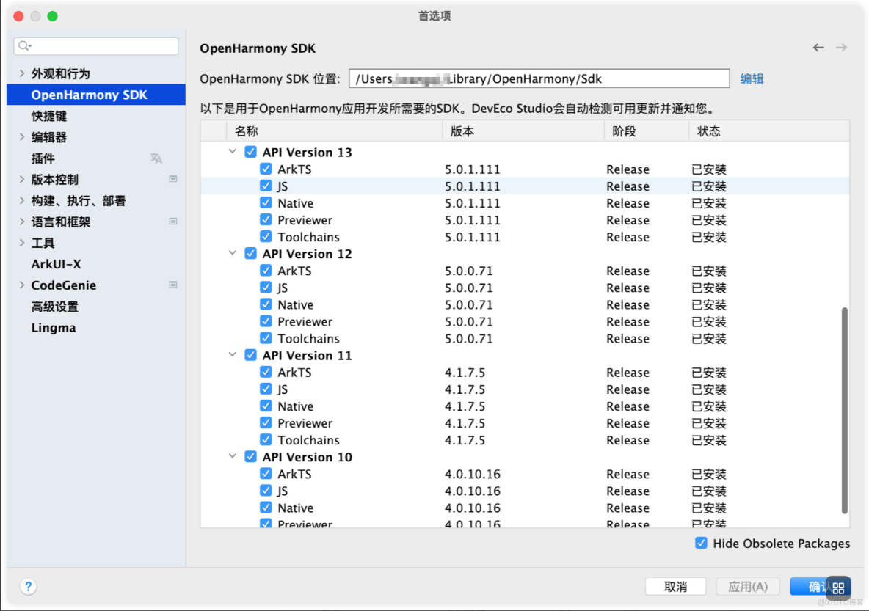
Task: Click the project indicator icon beside 版本控制
Action: 173,179
